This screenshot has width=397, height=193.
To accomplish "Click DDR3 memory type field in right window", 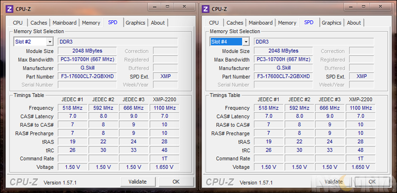I will point(314,41).
